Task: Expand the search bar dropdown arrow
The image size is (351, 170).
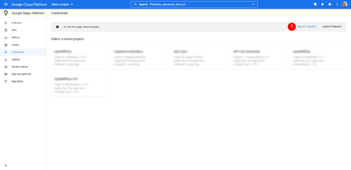Action: click(x=253, y=4)
